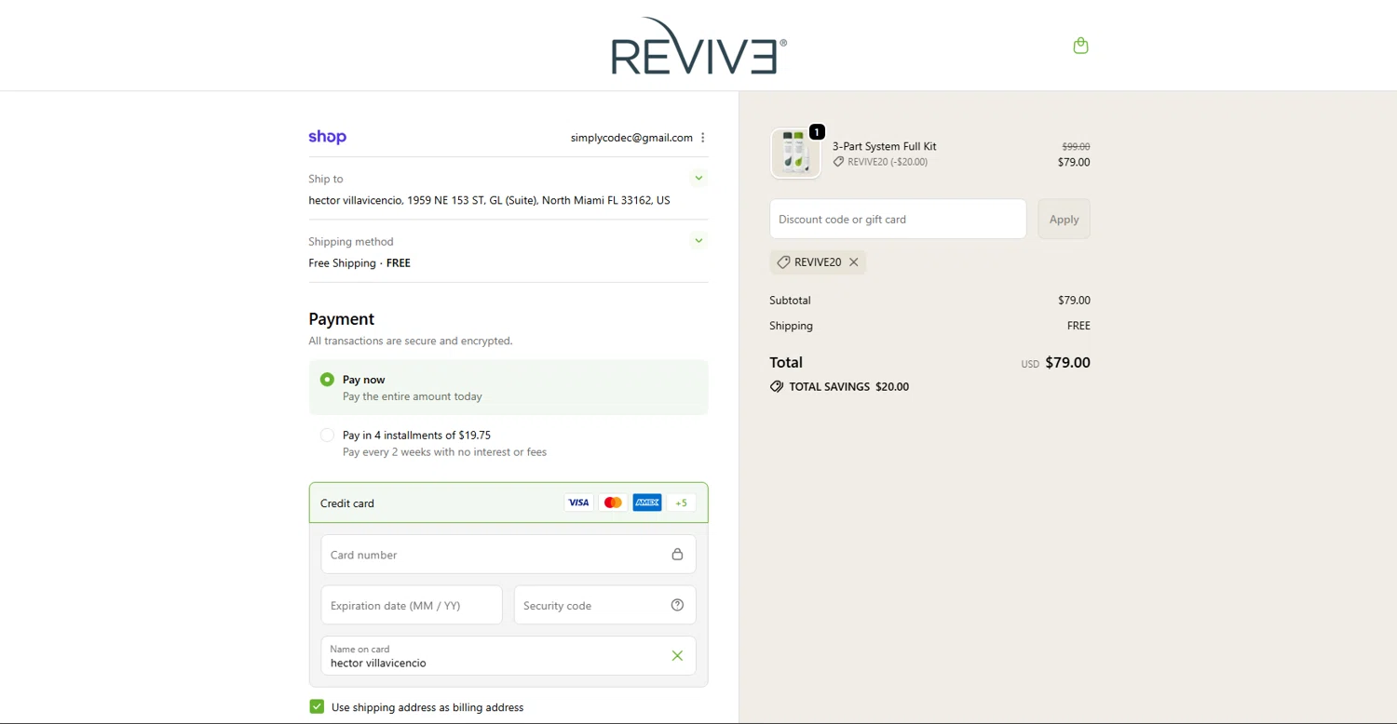Viewport: 1397px width, 724px height.
Task: Clear the Name on card field
Action: [677, 656]
